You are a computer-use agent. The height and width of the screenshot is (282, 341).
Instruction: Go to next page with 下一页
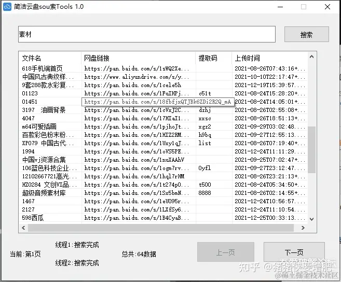pos(294,252)
